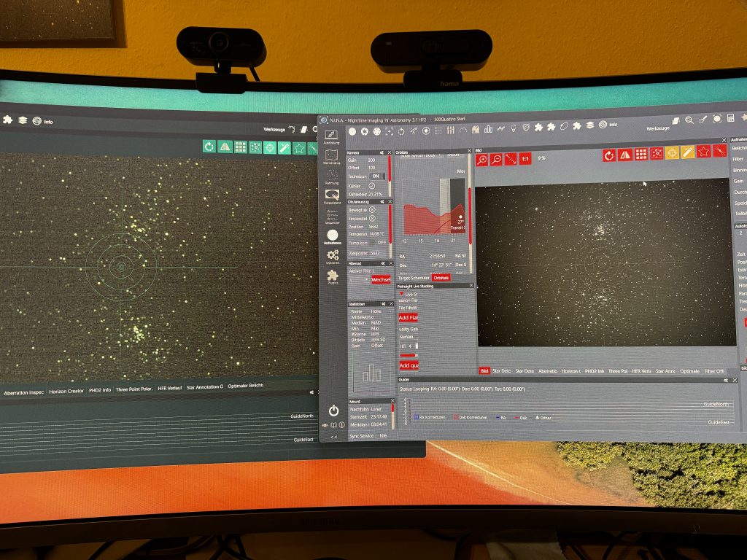This screenshot has height=560, width=747.
Task: Click the zoom out magnifier icon
Action: point(496,158)
